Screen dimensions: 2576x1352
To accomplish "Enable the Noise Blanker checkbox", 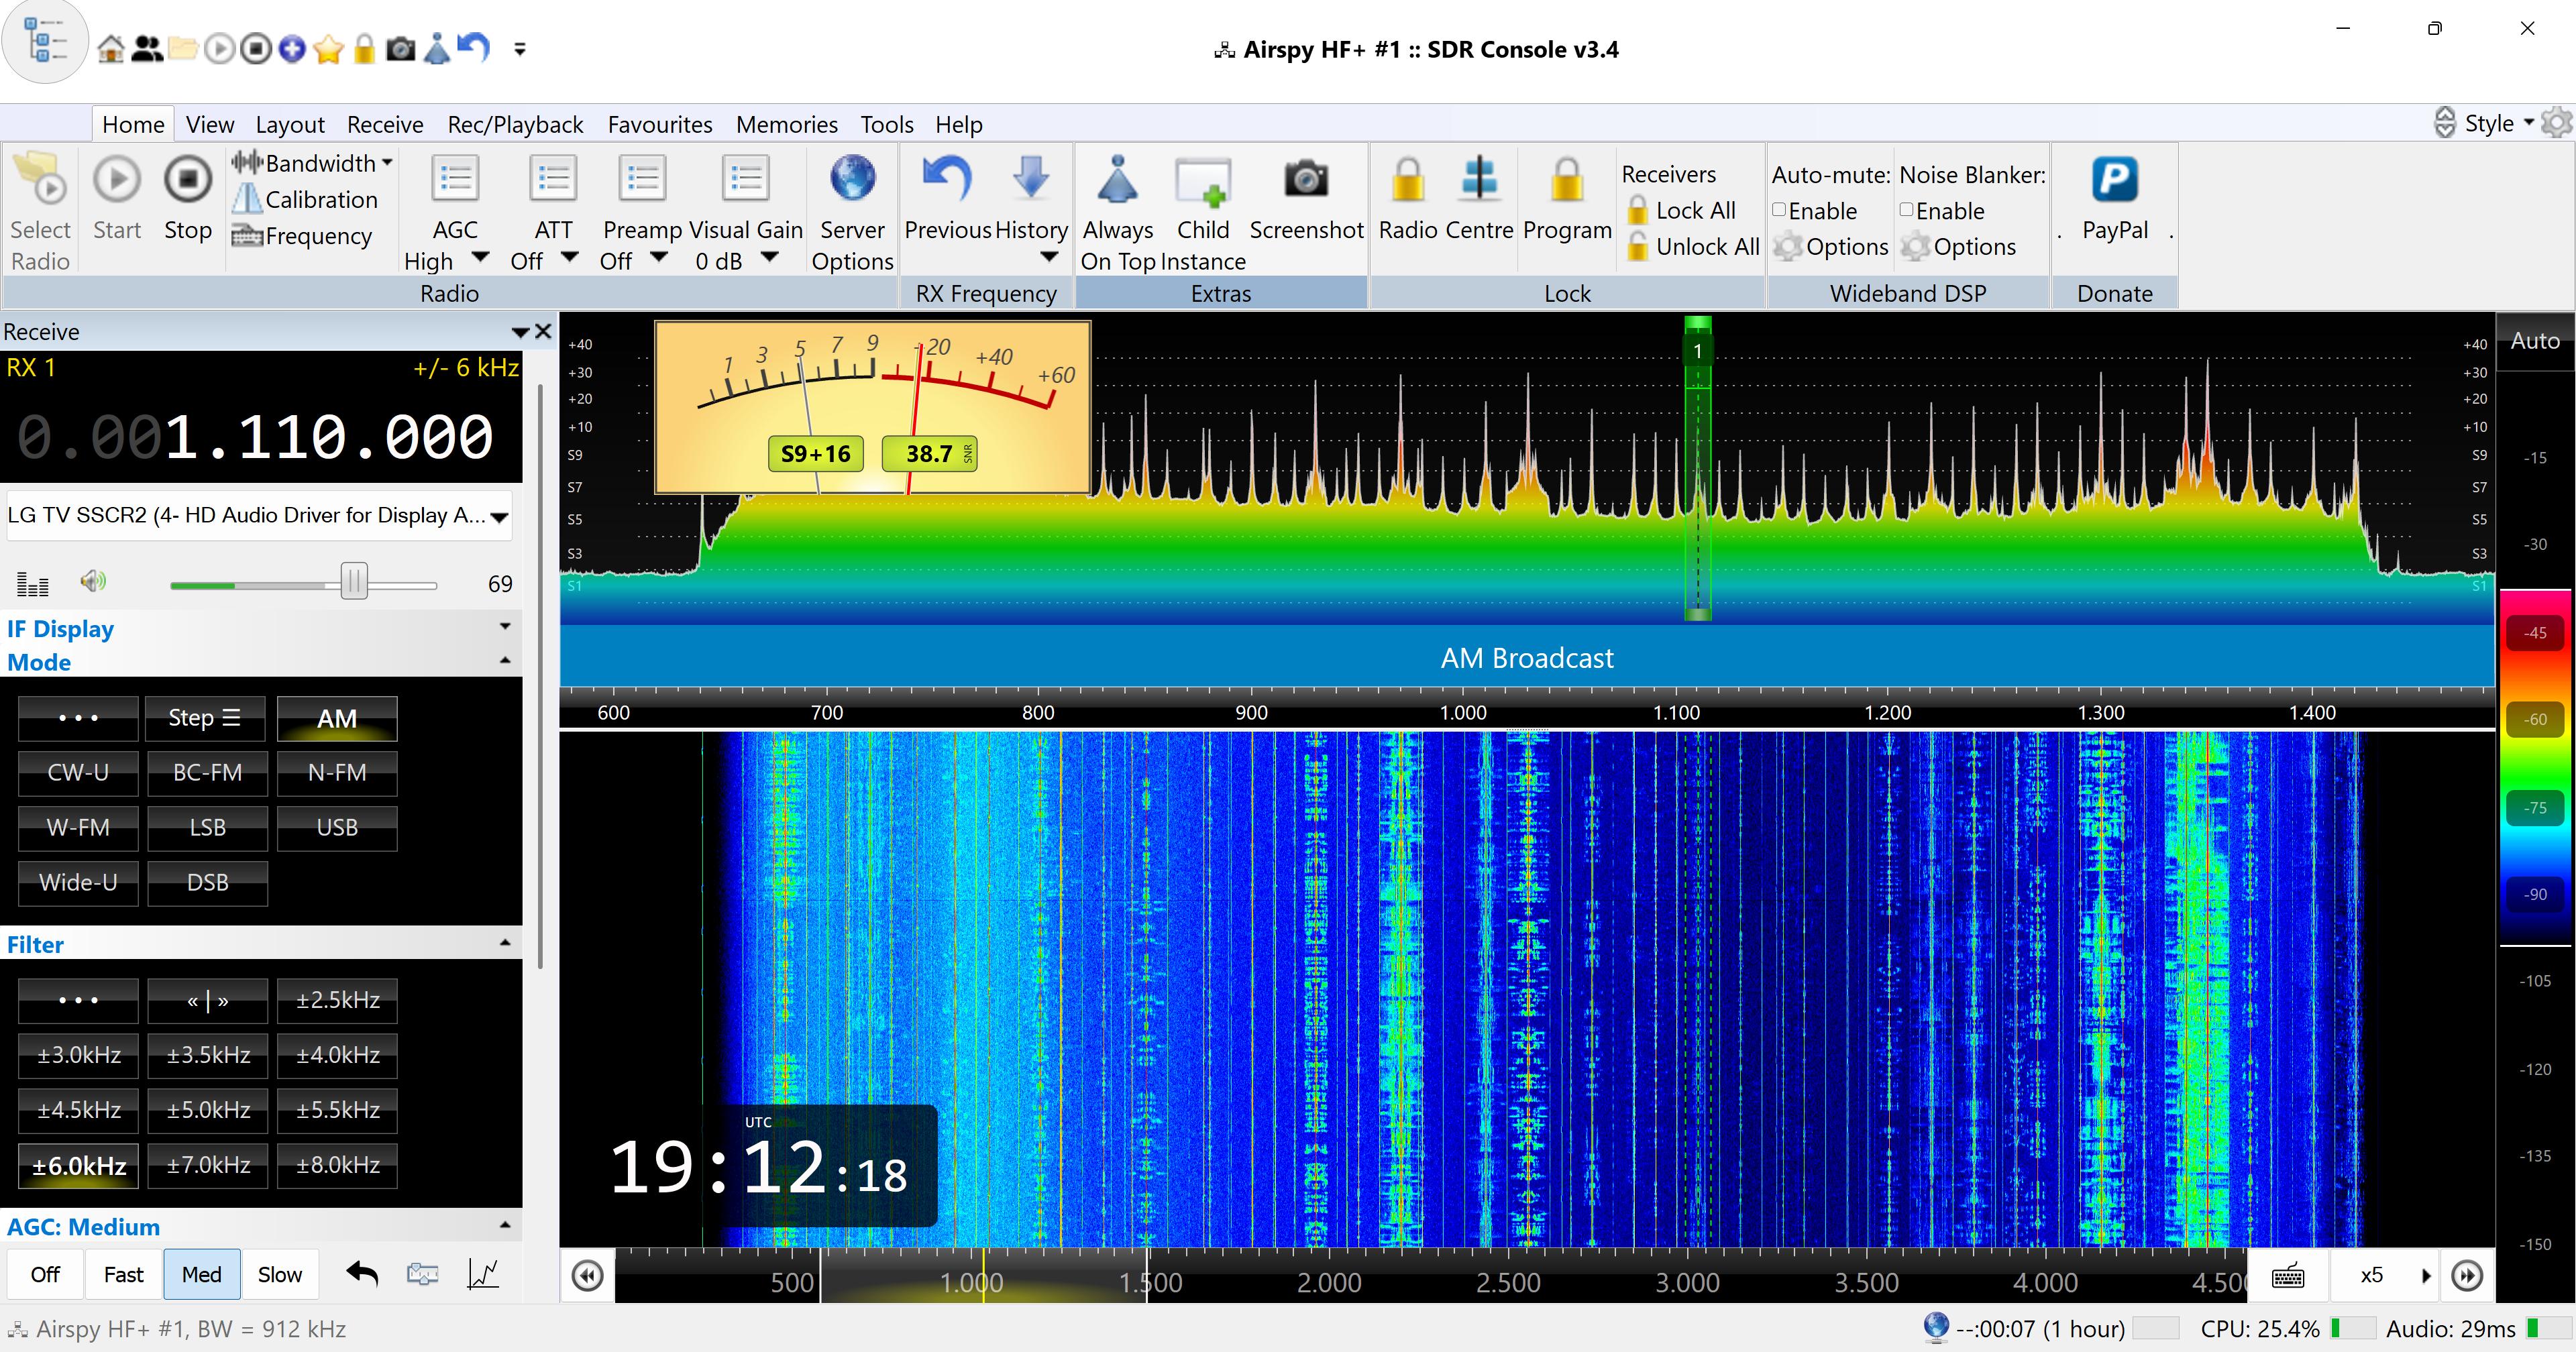I will (x=1906, y=210).
